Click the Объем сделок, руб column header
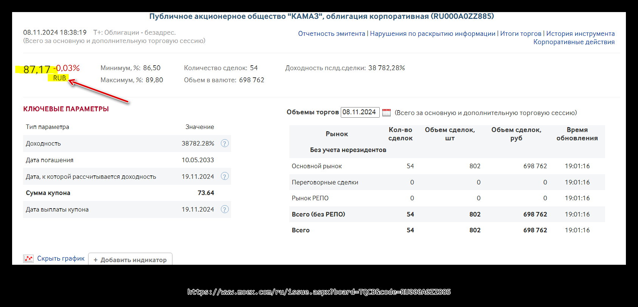The image size is (638, 307). tap(516, 134)
